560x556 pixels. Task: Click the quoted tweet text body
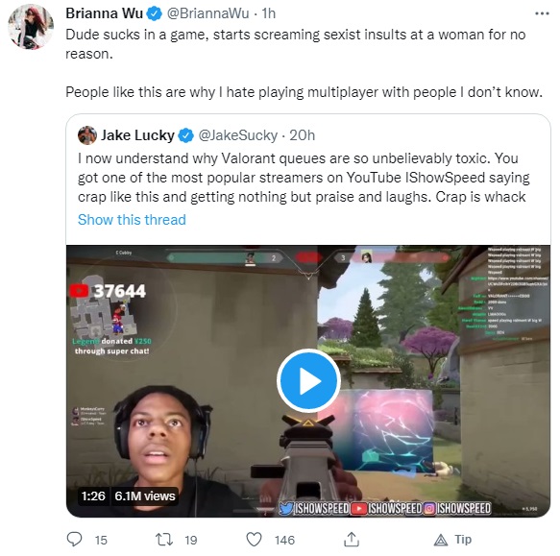[304, 178]
